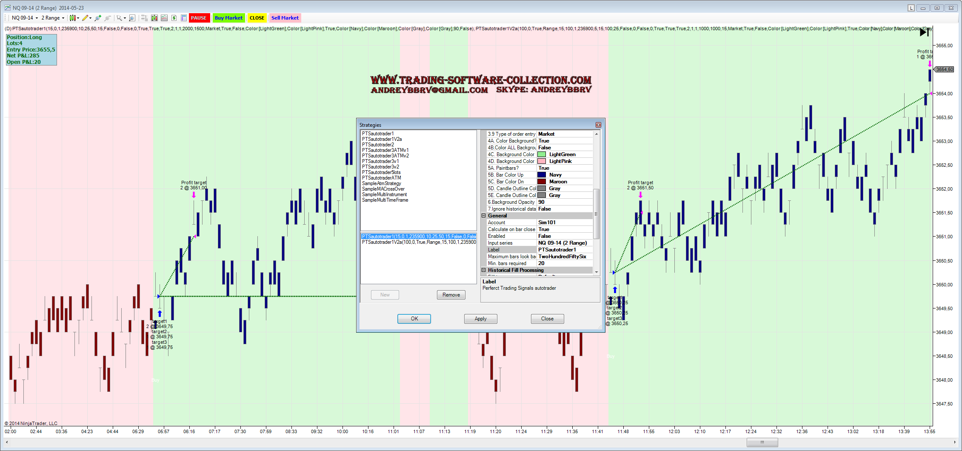Open the Strategies dollar-sign icon
This screenshot has width=962, height=451.
pyautogui.click(x=174, y=18)
